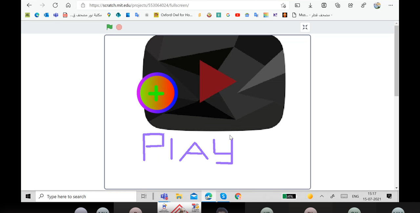
Task: Open the browser settings three-dots menu
Action: tap(390, 5)
